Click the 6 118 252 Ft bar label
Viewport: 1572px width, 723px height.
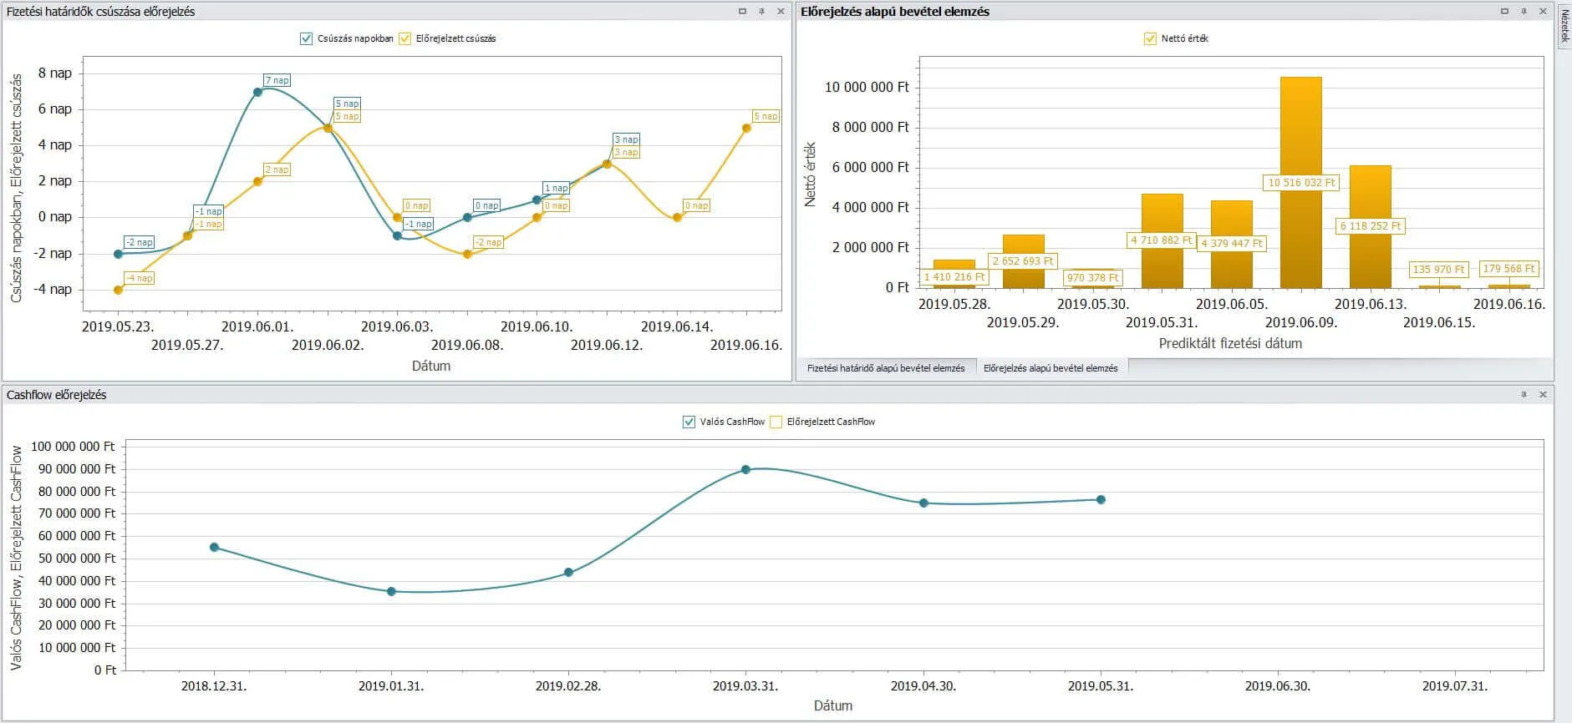pos(1371,226)
